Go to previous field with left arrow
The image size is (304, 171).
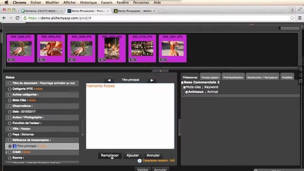[109, 80]
